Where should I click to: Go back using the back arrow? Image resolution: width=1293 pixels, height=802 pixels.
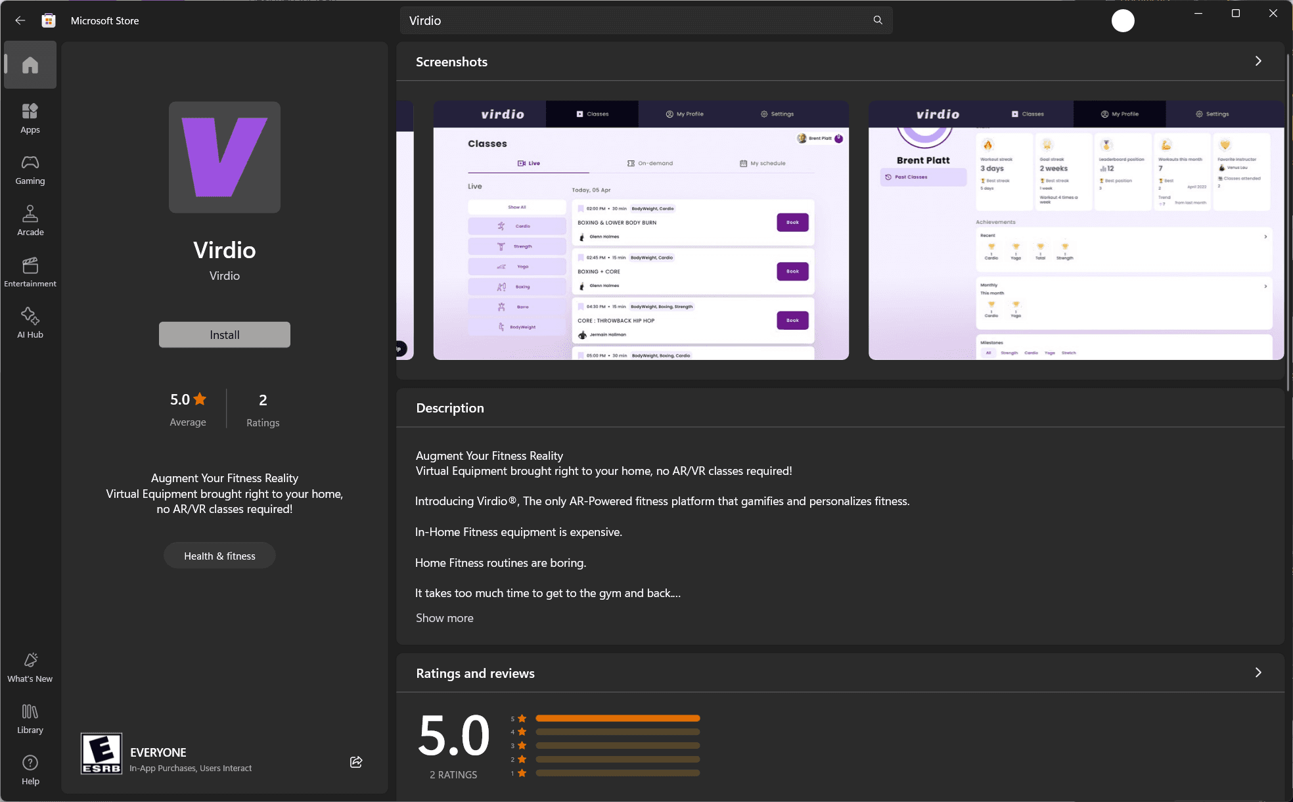click(20, 20)
